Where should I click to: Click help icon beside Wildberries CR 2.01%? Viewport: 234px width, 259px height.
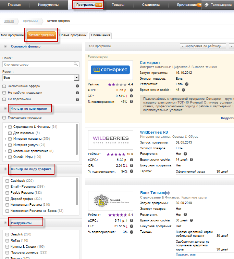(x=132, y=165)
